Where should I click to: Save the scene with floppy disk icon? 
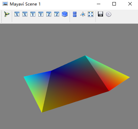click(x=101, y=14)
